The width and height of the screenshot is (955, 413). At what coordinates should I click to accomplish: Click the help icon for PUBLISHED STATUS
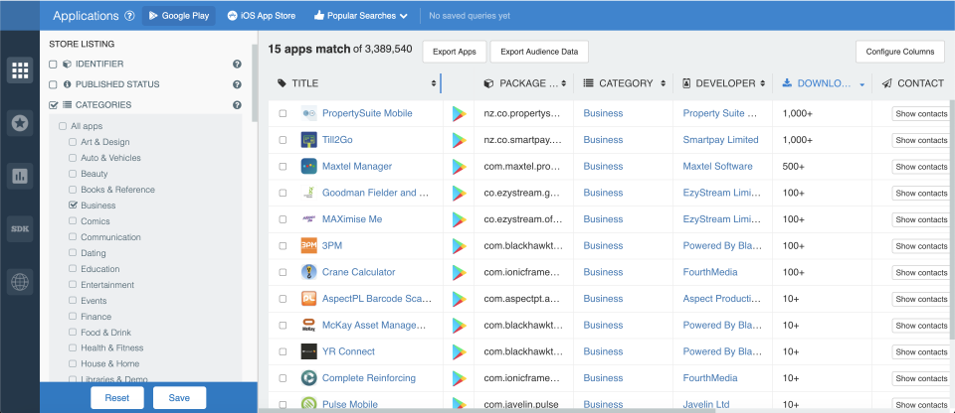[x=237, y=84]
